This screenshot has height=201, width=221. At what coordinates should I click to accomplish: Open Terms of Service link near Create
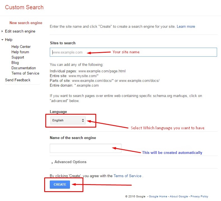(127, 176)
